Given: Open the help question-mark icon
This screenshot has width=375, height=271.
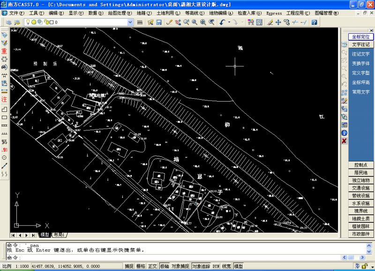Looking at the screenshot, I should [314, 22].
